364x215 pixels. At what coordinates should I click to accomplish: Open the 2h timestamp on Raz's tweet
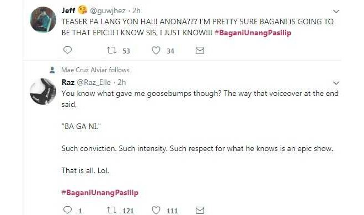(x=121, y=82)
